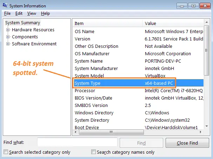Click the innotek GmbH manufacturer value
213x159 pixels.
click(159, 68)
